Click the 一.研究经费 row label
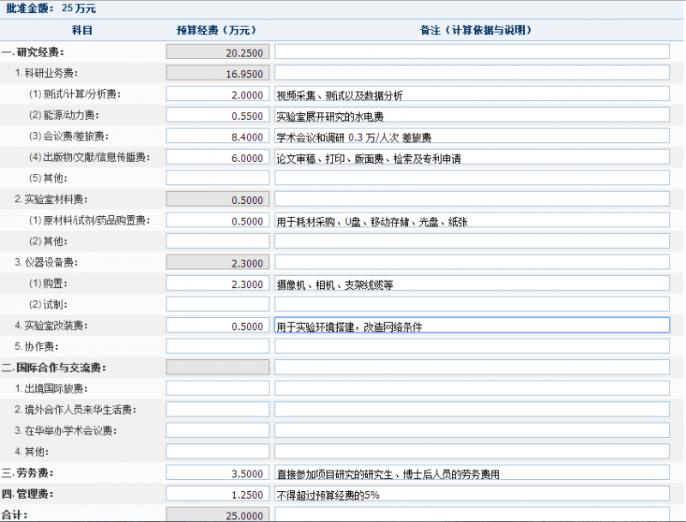 click(33, 52)
